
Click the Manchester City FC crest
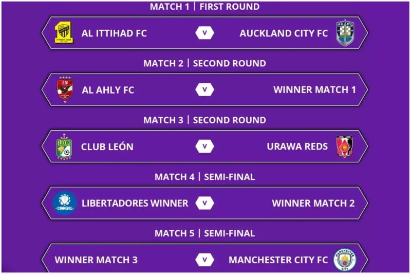345,260
